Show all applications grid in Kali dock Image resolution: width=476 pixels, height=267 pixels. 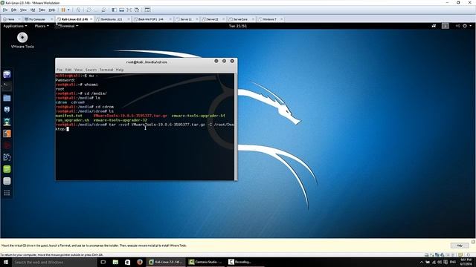(7, 193)
